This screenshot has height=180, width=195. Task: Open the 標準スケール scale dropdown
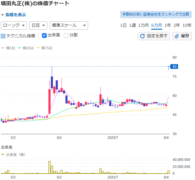(x=69, y=26)
